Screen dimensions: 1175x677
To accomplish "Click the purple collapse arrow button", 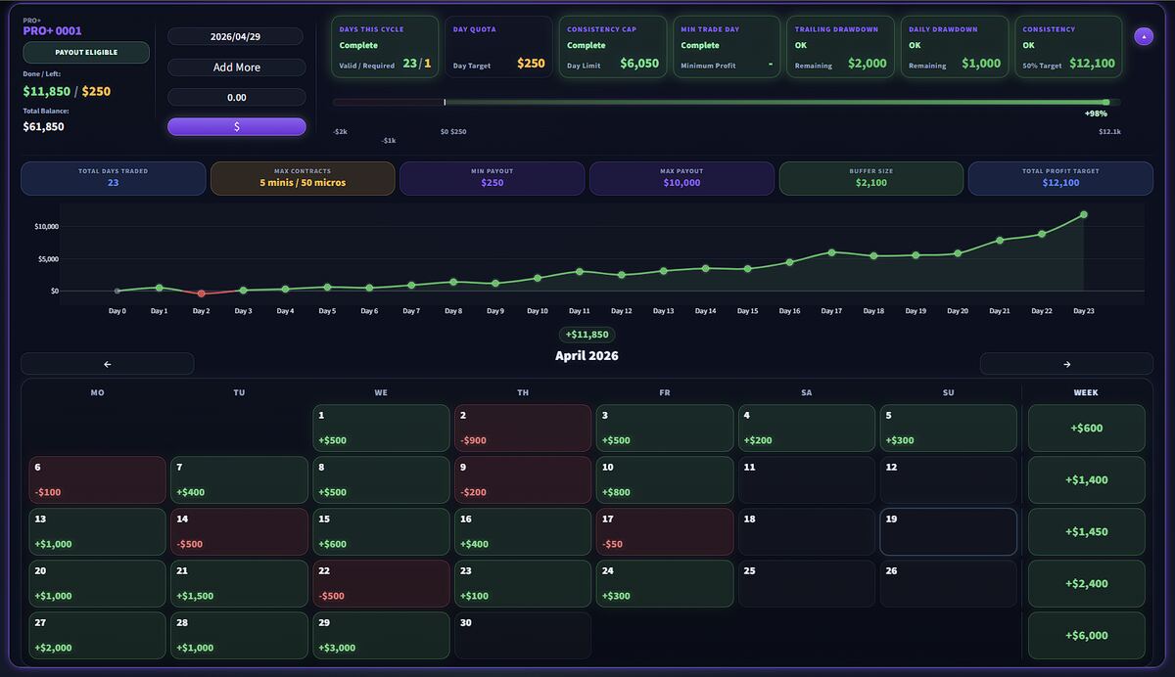I will click(x=1143, y=36).
